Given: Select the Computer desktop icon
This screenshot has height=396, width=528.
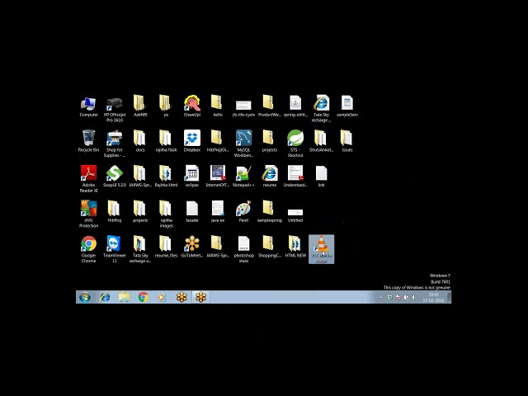Looking at the screenshot, I should pyautogui.click(x=88, y=106).
